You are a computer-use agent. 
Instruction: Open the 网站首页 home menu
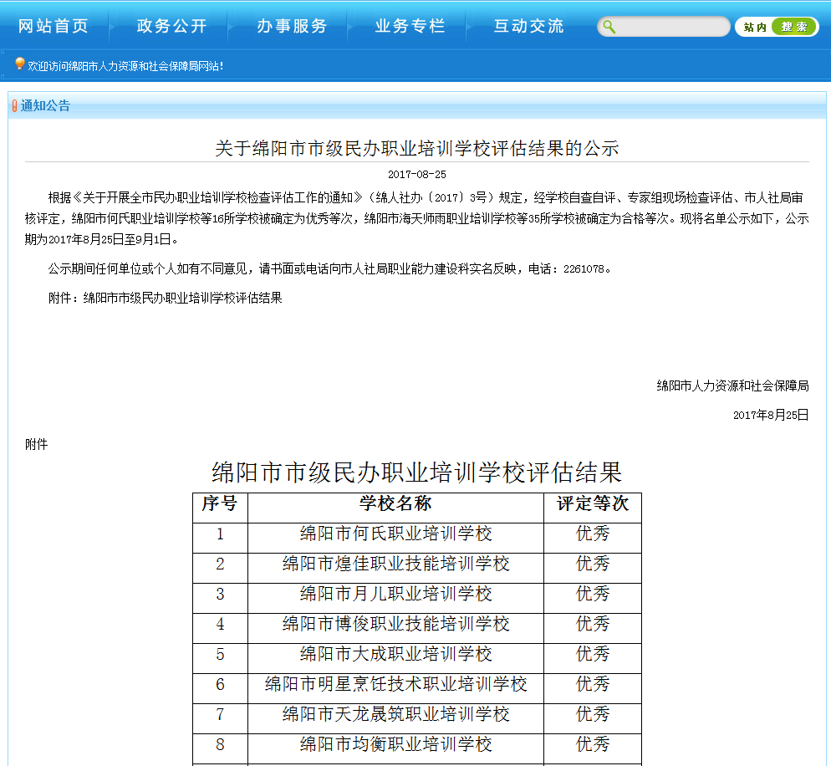pyautogui.click(x=54, y=26)
